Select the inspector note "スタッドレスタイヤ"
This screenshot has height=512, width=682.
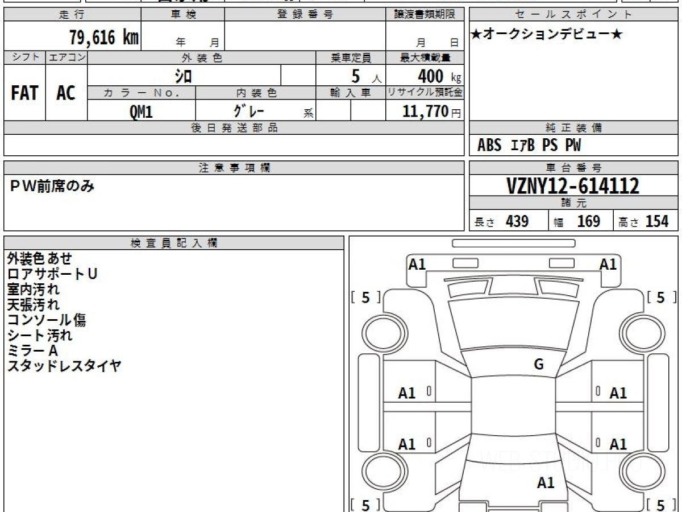tap(64, 366)
